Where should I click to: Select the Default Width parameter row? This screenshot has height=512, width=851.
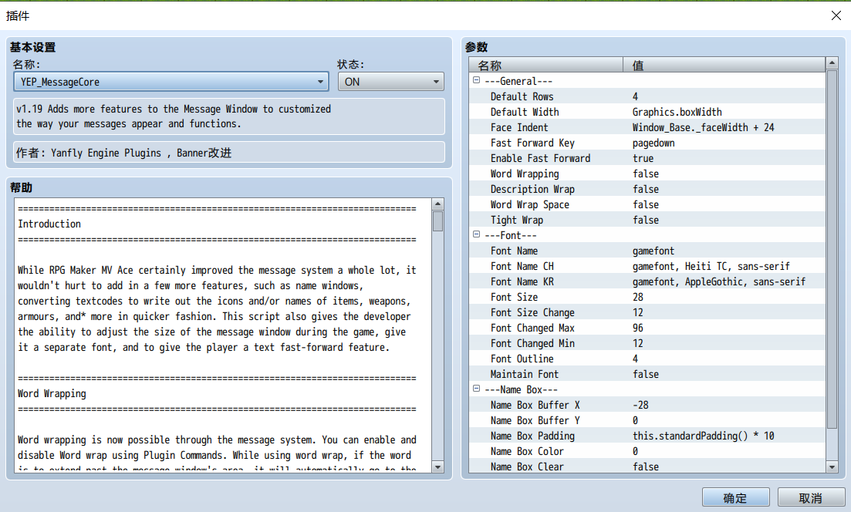coord(647,112)
